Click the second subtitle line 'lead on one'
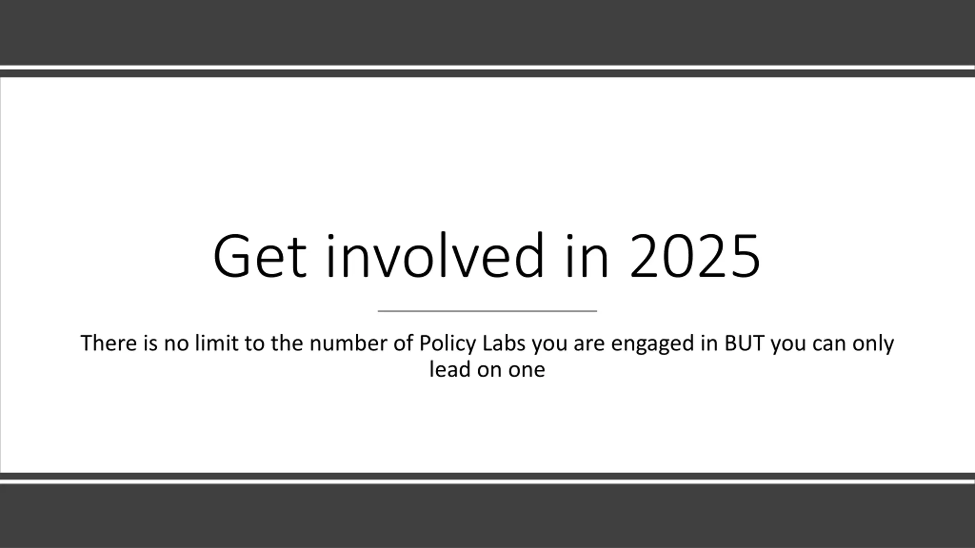Viewport: 975px width, 548px height. click(x=487, y=369)
